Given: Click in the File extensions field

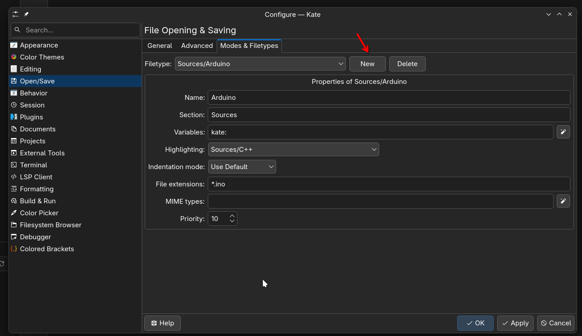Looking at the screenshot, I should pyautogui.click(x=388, y=184).
